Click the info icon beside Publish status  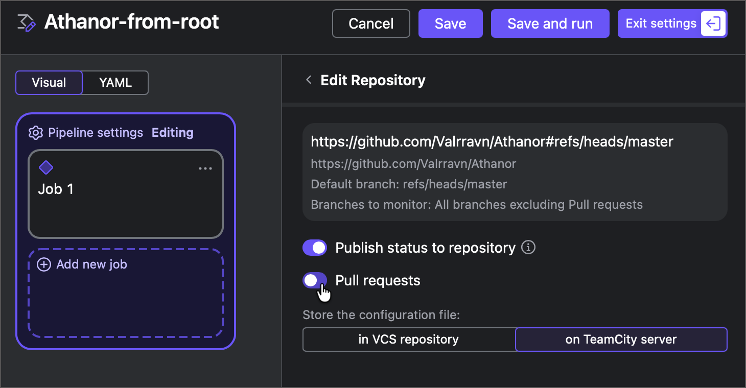[528, 248]
